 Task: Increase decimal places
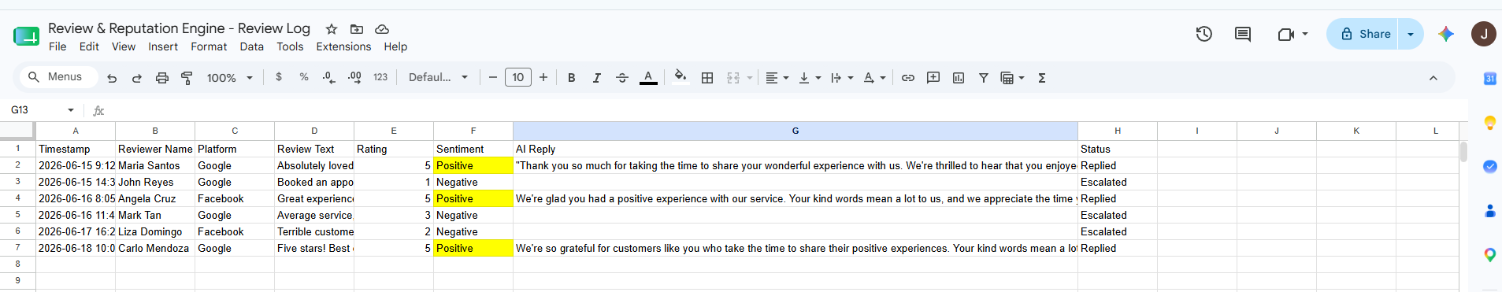[x=354, y=77]
